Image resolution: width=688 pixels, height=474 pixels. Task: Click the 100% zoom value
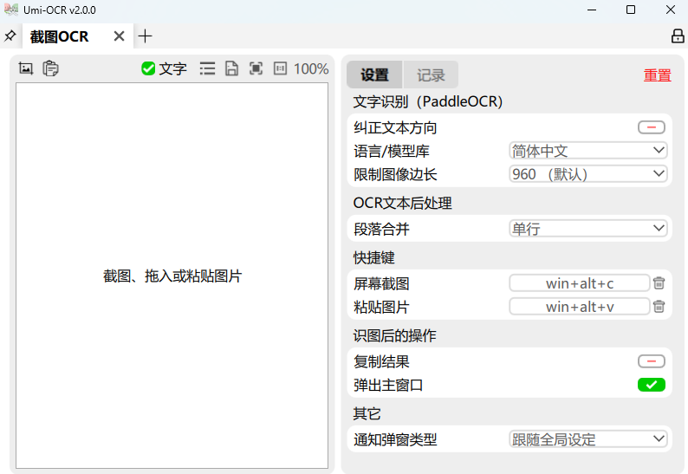(311, 69)
